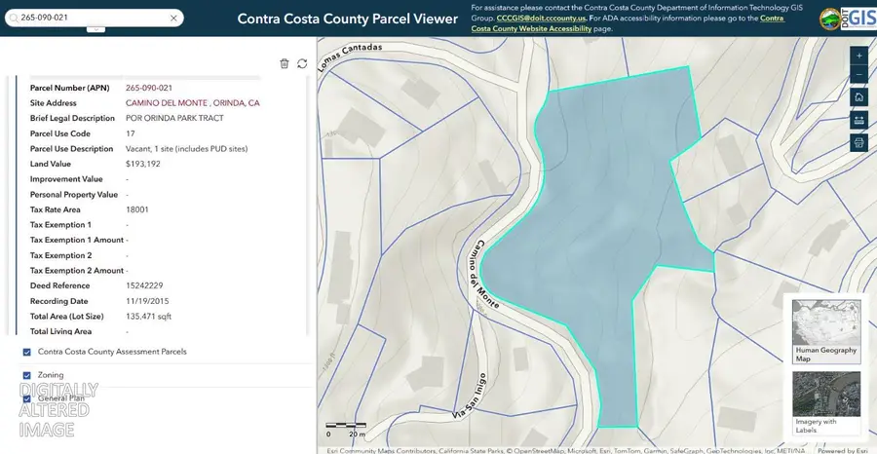Image resolution: width=877 pixels, height=454 pixels.
Task: Click the Deed Reference 15242229
Action: pos(144,285)
